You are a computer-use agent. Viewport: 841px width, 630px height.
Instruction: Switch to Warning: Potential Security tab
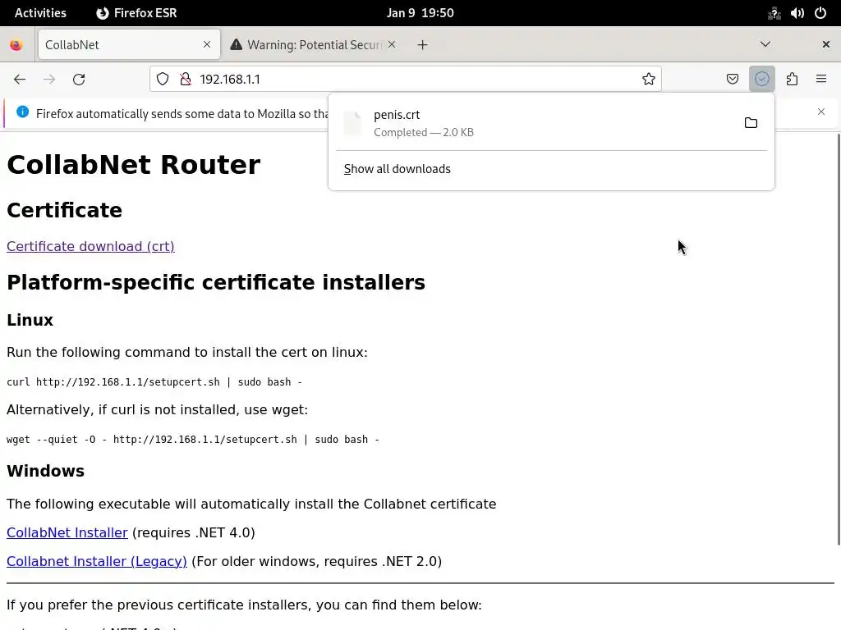tap(315, 44)
